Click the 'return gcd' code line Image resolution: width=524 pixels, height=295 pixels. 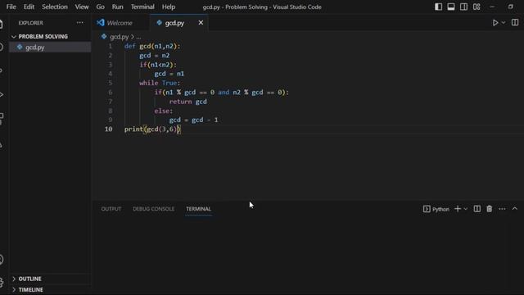tap(187, 102)
